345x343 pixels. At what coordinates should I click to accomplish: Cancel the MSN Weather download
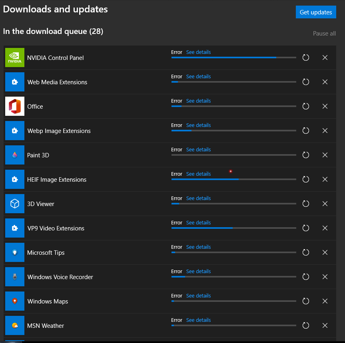(325, 326)
